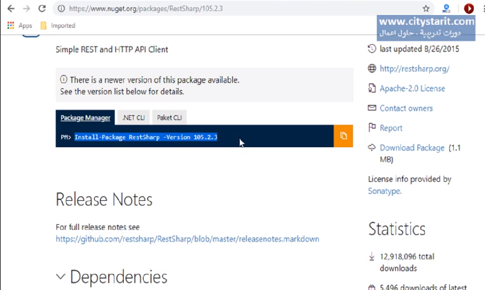Click the envelope icon beside Contact owners
This screenshot has width=485, height=290.
point(372,108)
